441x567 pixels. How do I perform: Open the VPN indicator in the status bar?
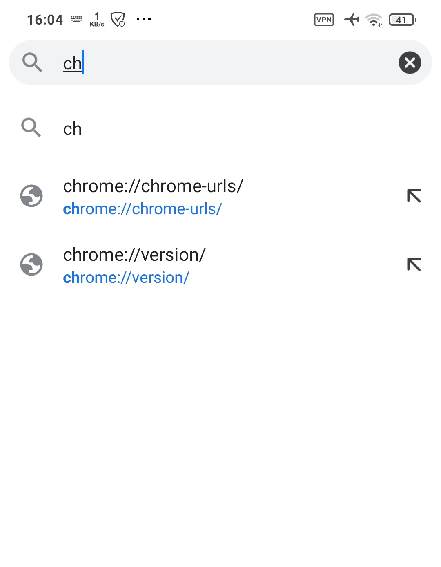[324, 19]
